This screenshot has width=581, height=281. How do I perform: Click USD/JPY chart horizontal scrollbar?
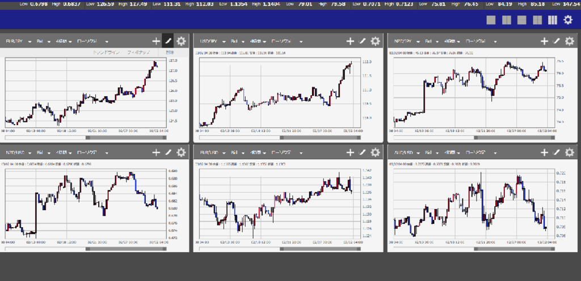(280, 138)
